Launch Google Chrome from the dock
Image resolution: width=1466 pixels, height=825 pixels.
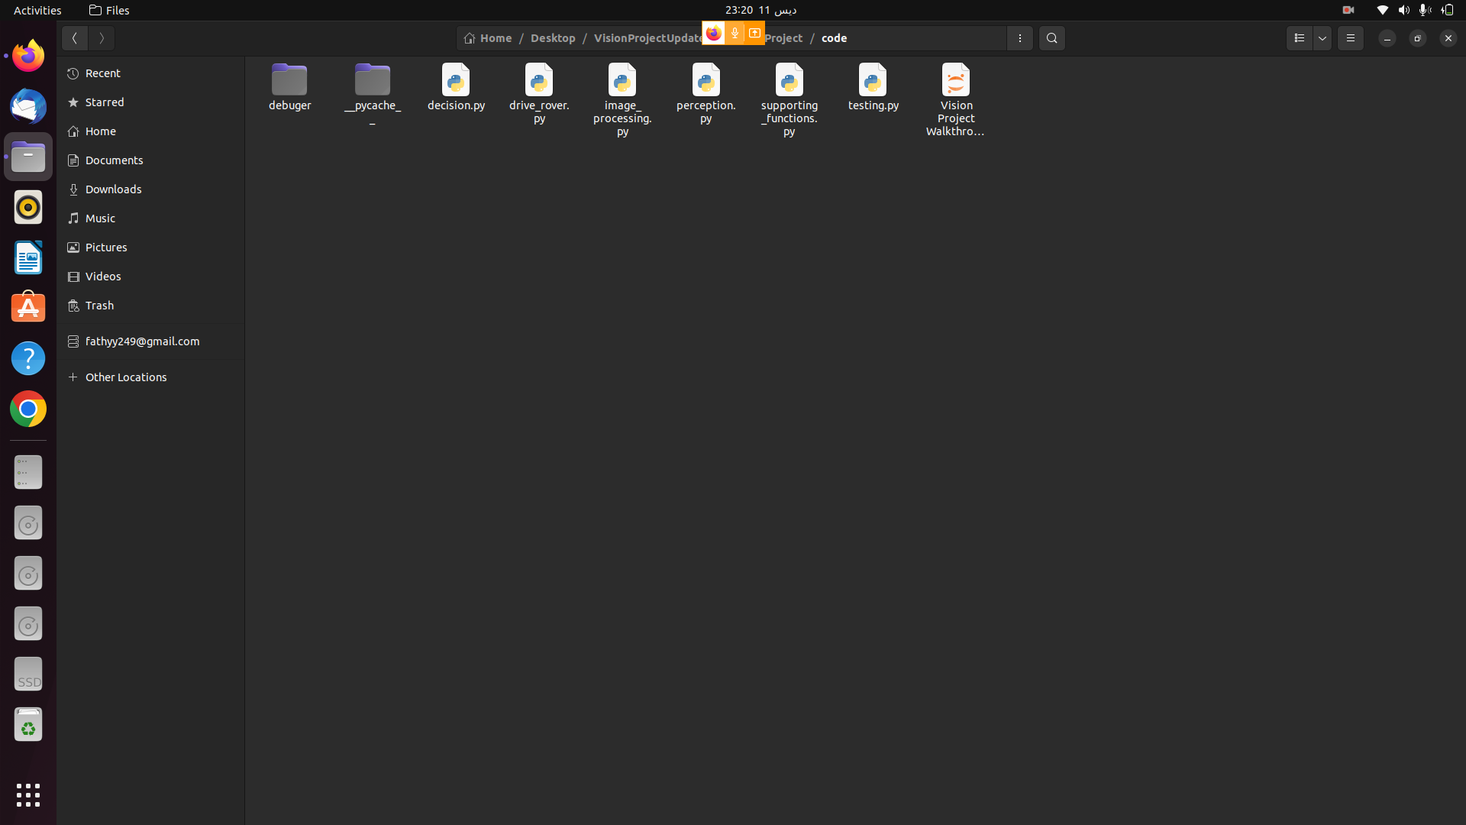pos(28,409)
